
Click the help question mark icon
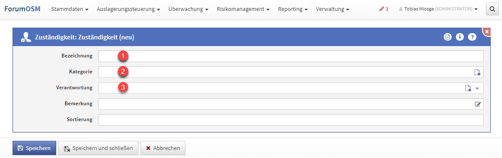(472, 37)
